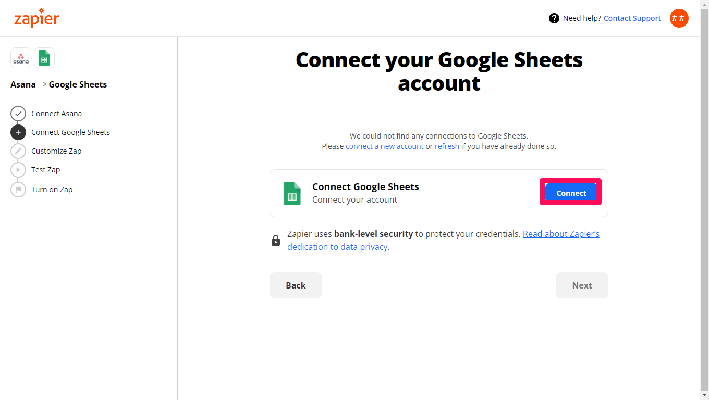Click the Google Sheets icon in sidebar
The height and width of the screenshot is (400, 709).
[44, 58]
